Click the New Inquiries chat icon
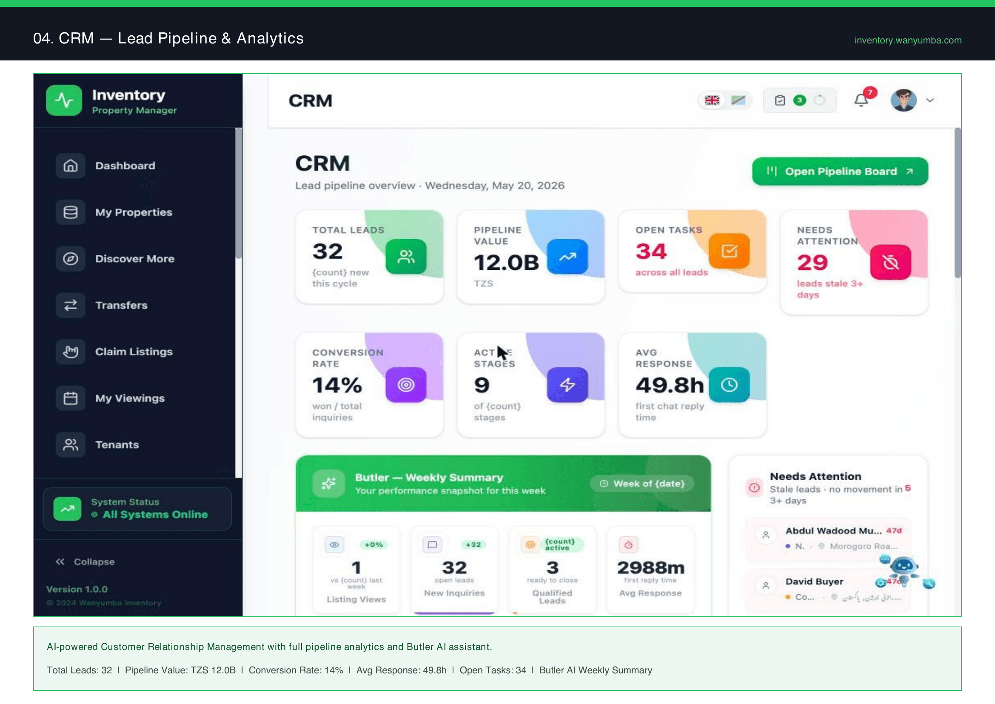This screenshot has height=704, width=995. (432, 545)
